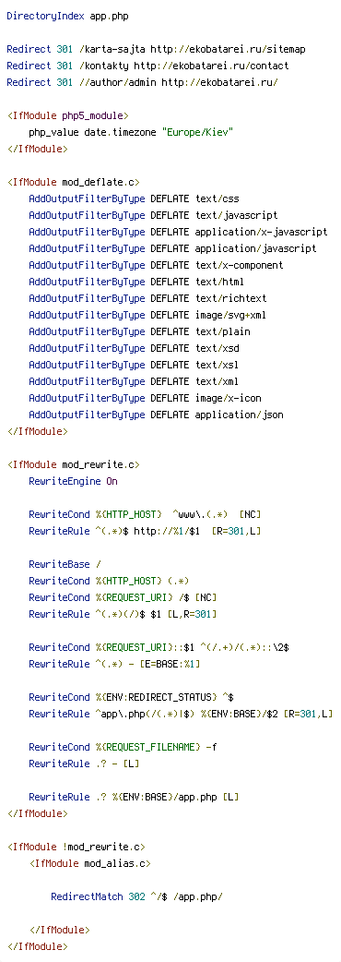Click the DEFLATE text/x-component line

156,265
